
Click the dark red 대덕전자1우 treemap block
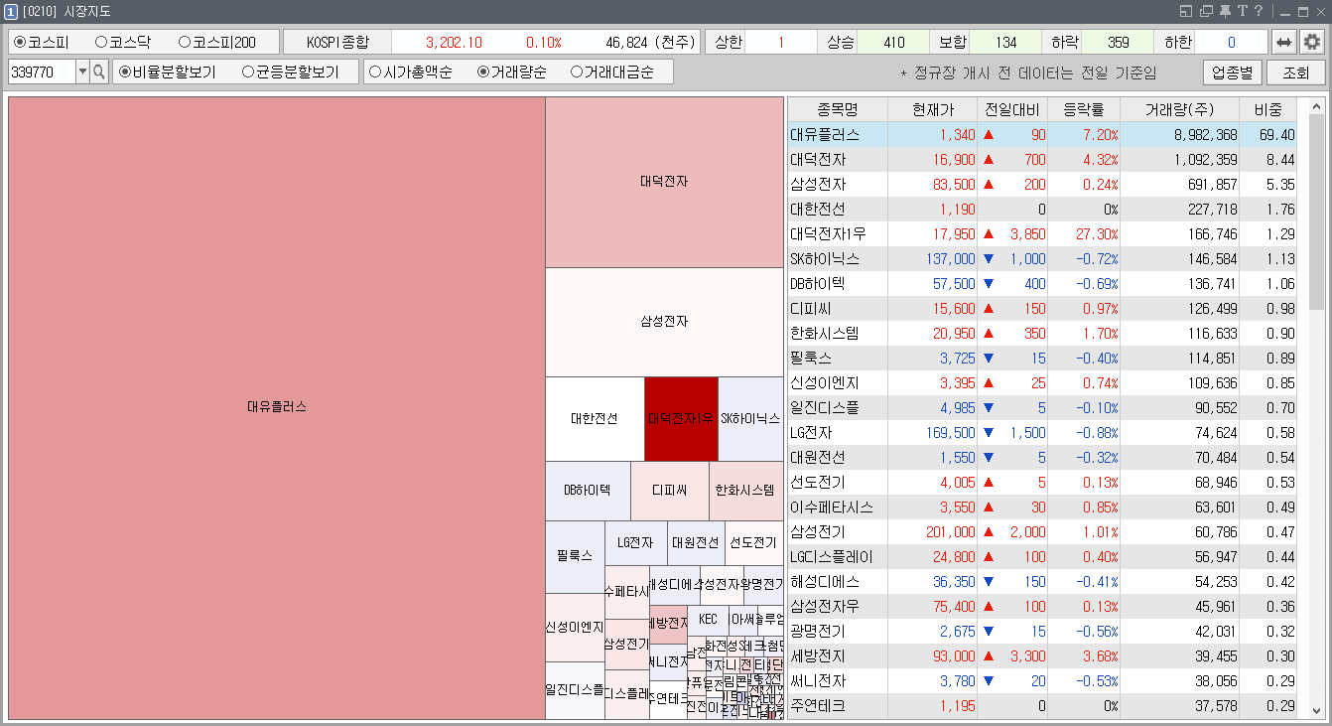click(681, 418)
